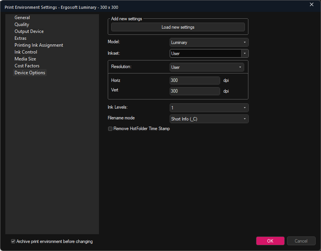The image size is (321, 251).
Task: Switch to Ink Control settings
Action: (26, 52)
